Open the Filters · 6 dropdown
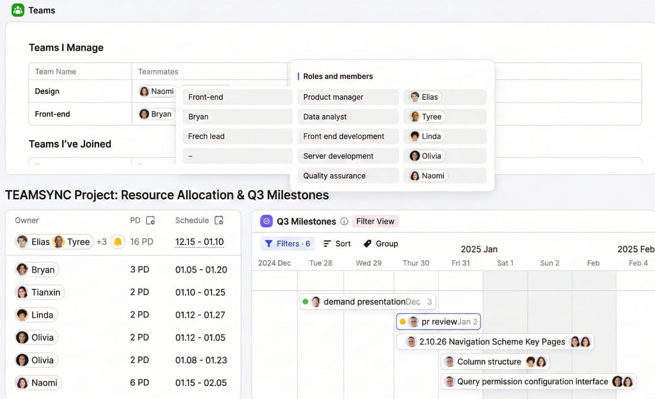Screen dimensions: 655x399 pyautogui.click(x=287, y=244)
